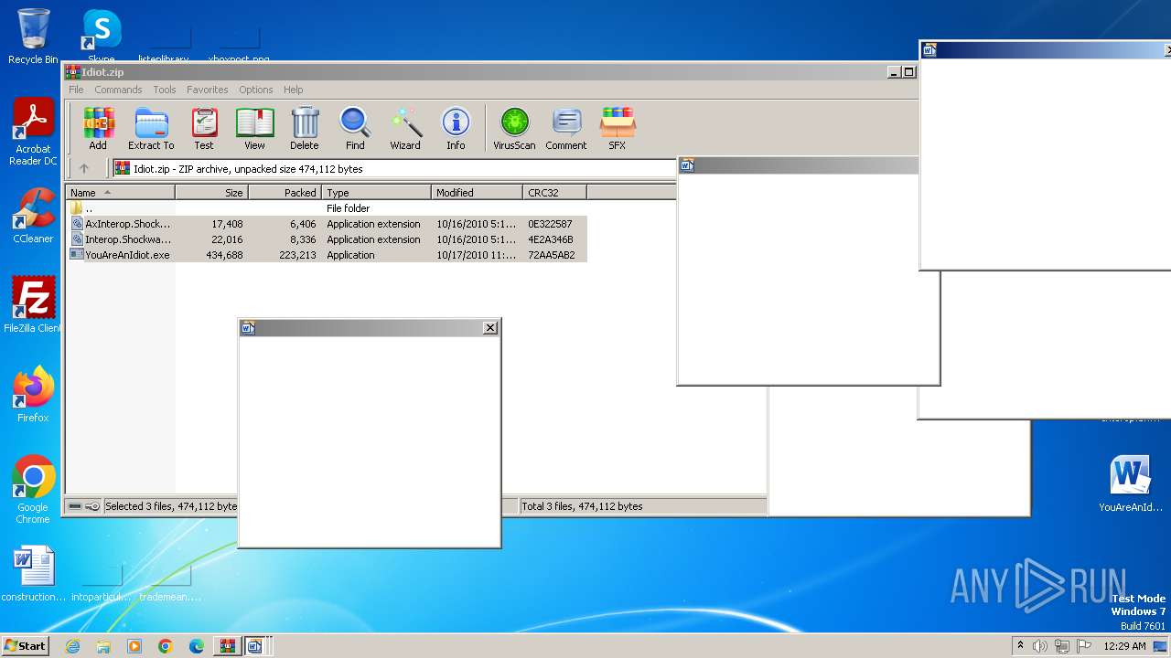Launch Chrome from the taskbar
This screenshot has height=658, width=1171.
click(x=166, y=646)
